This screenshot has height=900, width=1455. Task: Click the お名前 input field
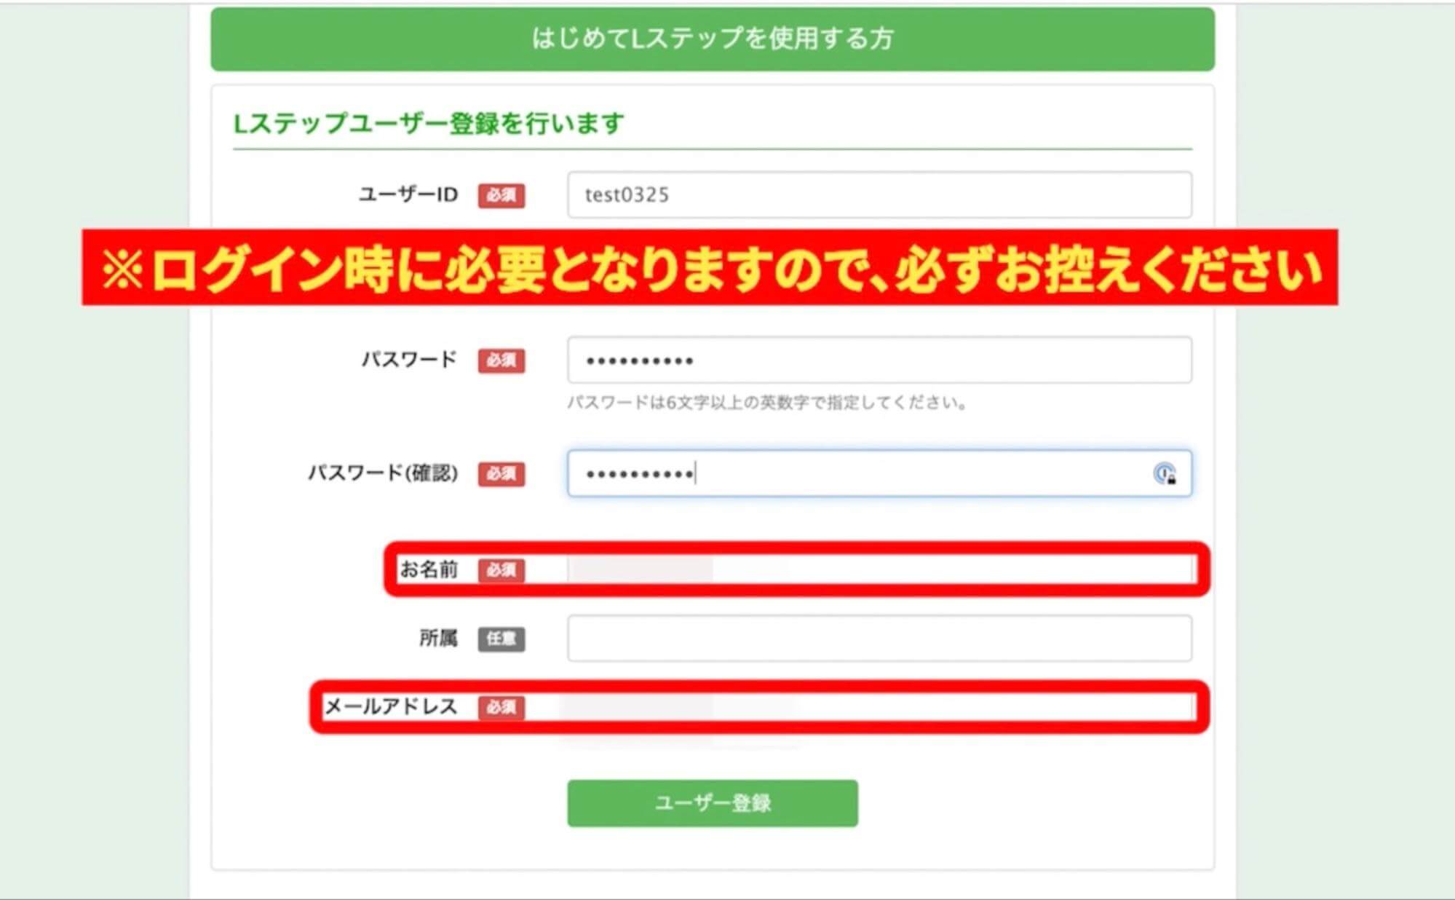(879, 569)
